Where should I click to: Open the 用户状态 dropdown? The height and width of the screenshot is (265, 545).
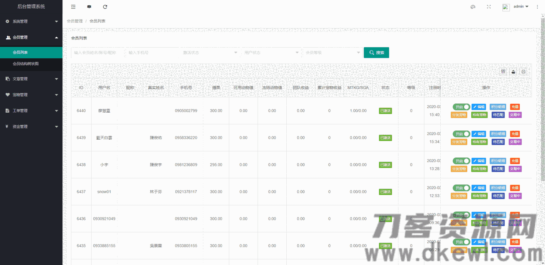(271, 52)
